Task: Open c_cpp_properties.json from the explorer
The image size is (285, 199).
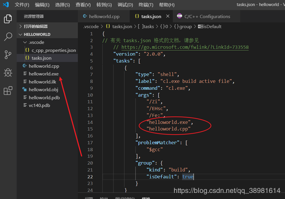Action: (53, 50)
